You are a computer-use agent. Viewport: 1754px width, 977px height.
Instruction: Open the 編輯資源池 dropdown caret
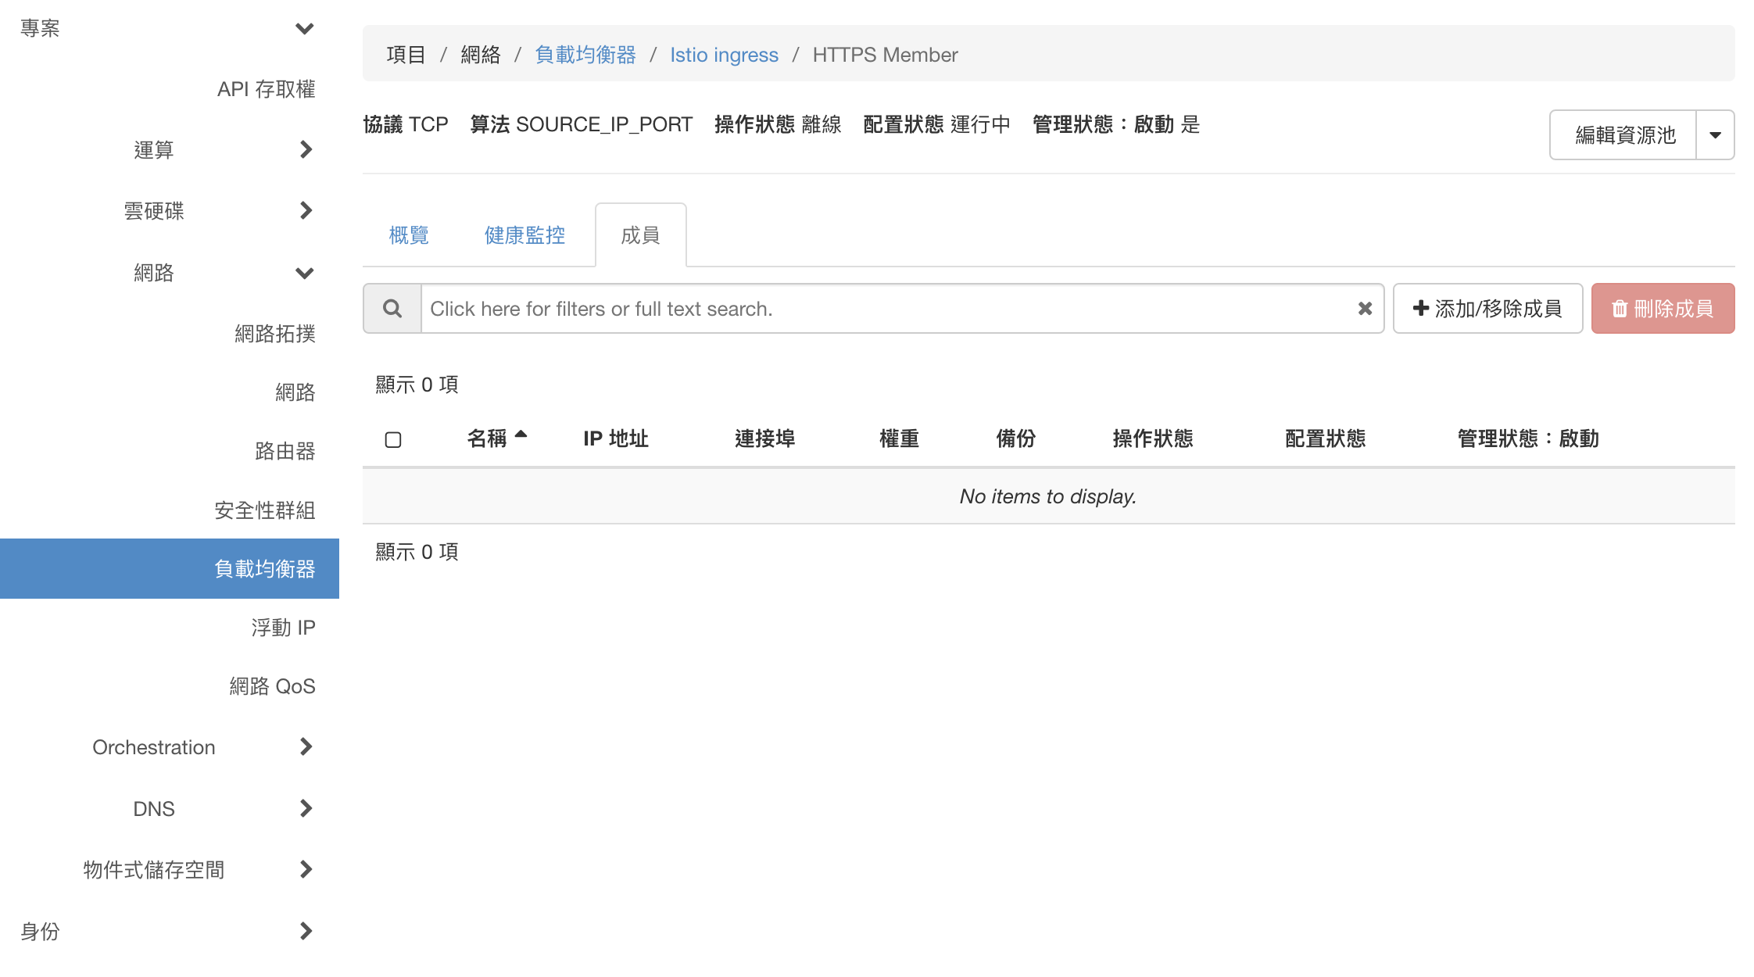1715,135
